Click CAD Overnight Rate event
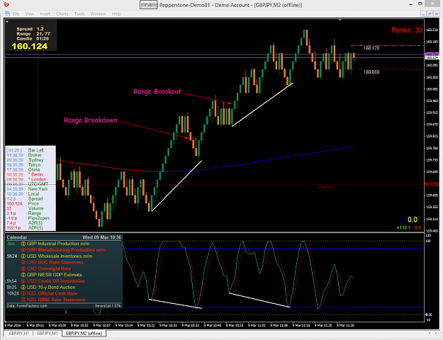The height and width of the screenshot is (340, 443). coord(49,268)
